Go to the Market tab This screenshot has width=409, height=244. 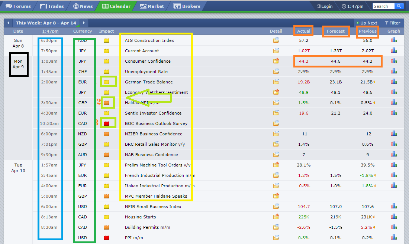click(152, 6)
